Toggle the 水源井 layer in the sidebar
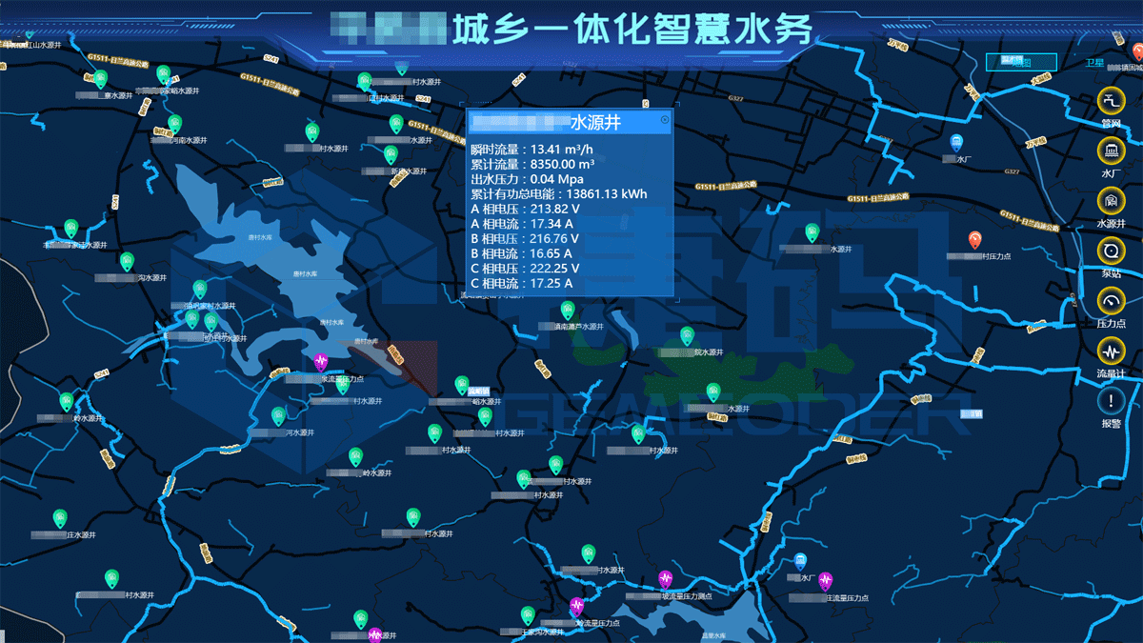Screen dimensions: 1143x643 pos(1112,203)
